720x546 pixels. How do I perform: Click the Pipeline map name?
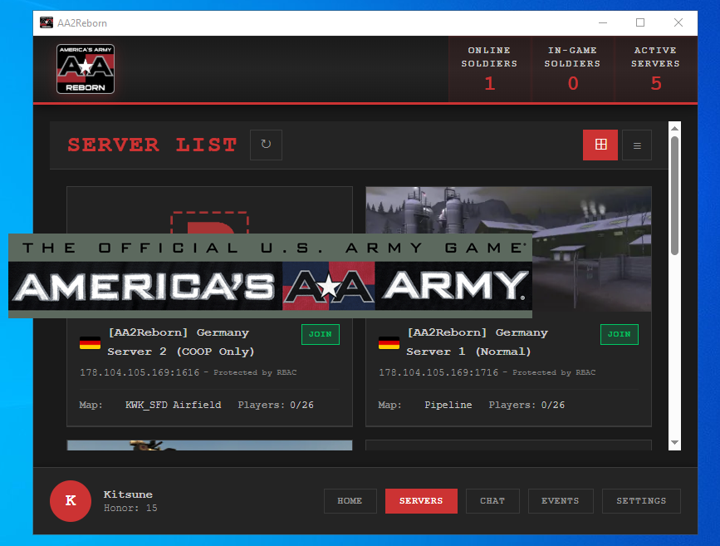448,406
